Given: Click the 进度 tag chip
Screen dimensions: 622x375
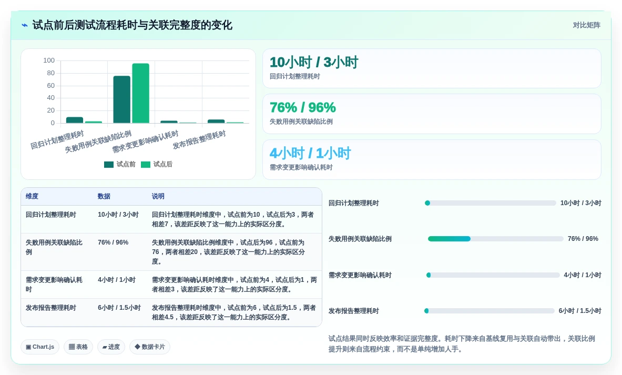Looking at the screenshot, I should click(111, 347).
